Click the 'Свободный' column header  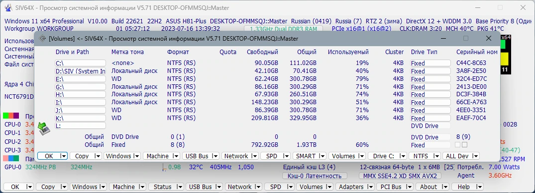coord(262,52)
